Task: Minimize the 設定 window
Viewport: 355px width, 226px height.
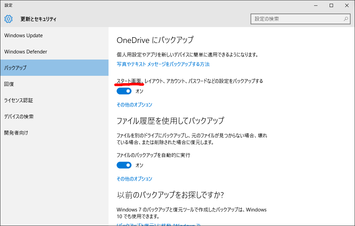Action: [x=316, y=5]
